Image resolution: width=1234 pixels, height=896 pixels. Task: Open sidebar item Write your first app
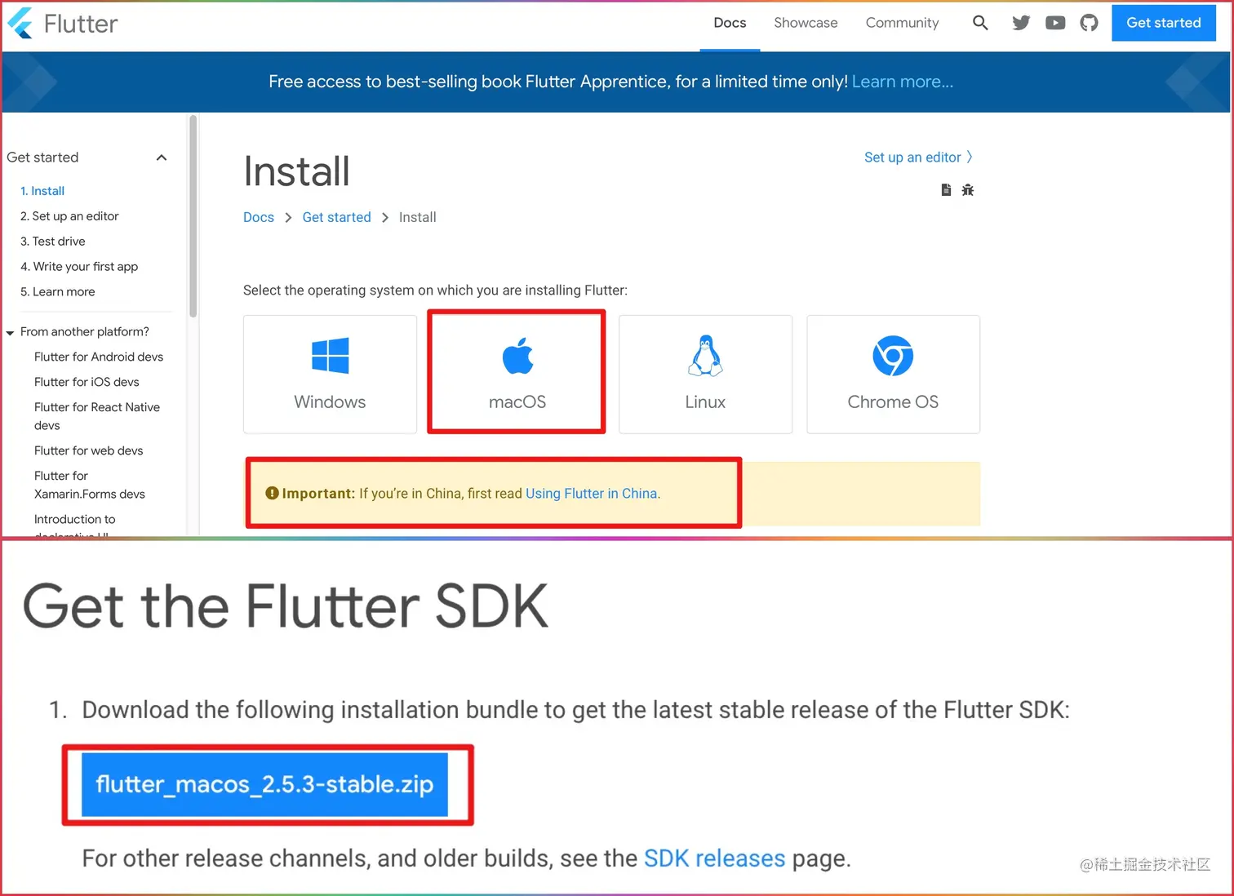[x=79, y=267]
